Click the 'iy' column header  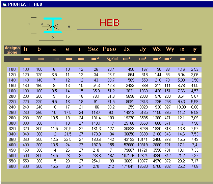tap(194, 50)
